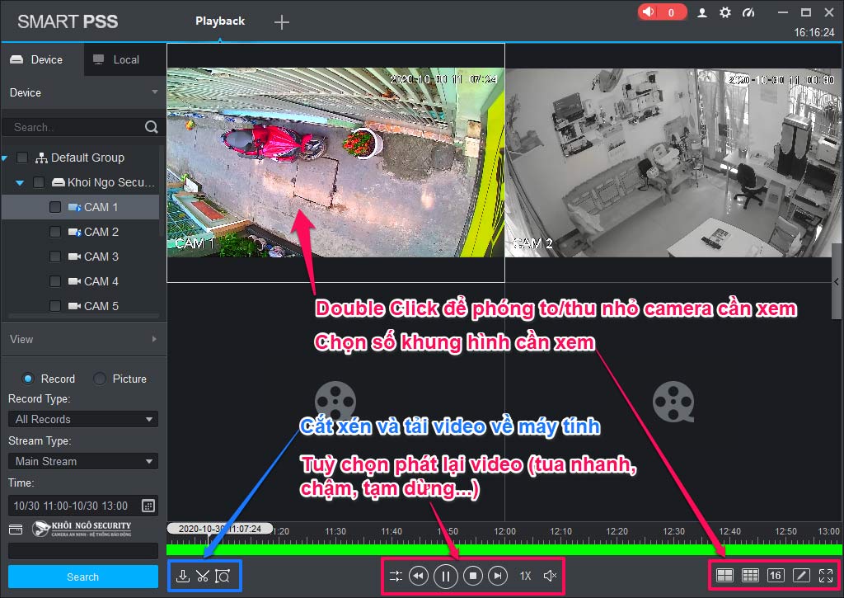
Task: Select the empty bottom-right playback window
Action: (673, 402)
